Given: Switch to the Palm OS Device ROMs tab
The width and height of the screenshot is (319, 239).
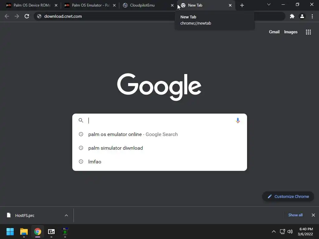Looking at the screenshot, I should pos(31,5).
